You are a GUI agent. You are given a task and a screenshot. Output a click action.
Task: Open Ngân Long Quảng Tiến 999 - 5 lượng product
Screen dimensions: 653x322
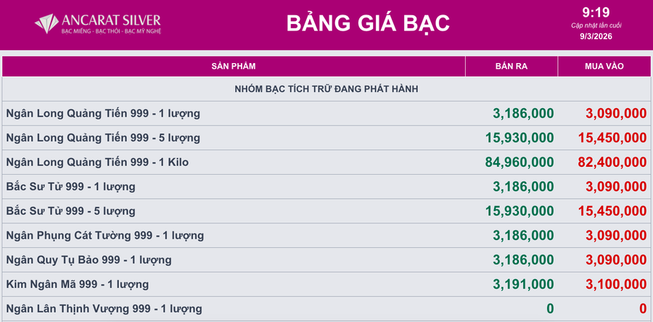103,138
